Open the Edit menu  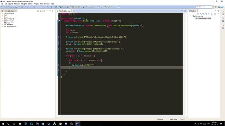(x=6, y=4)
